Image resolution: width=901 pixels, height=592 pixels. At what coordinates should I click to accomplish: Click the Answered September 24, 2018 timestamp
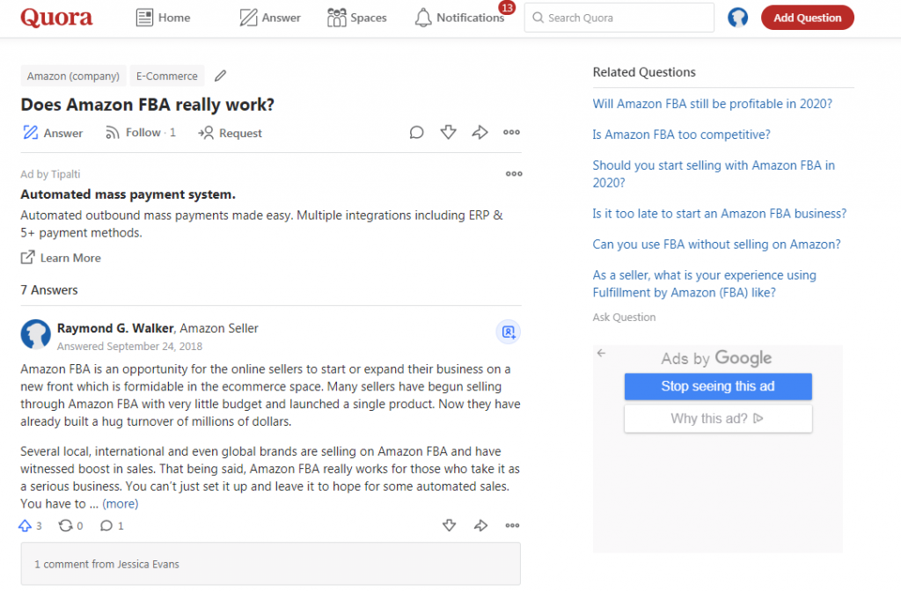coord(129,347)
